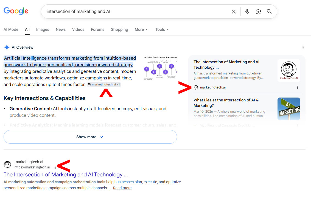Open 'The Intersection of Marketing and AI Technology ...' result
The width and height of the screenshot is (311, 197).
(x=66, y=174)
